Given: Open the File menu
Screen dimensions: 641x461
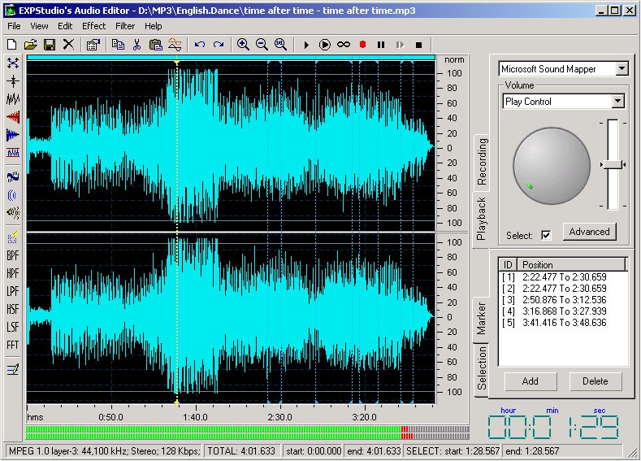Looking at the screenshot, I should click(x=14, y=26).
